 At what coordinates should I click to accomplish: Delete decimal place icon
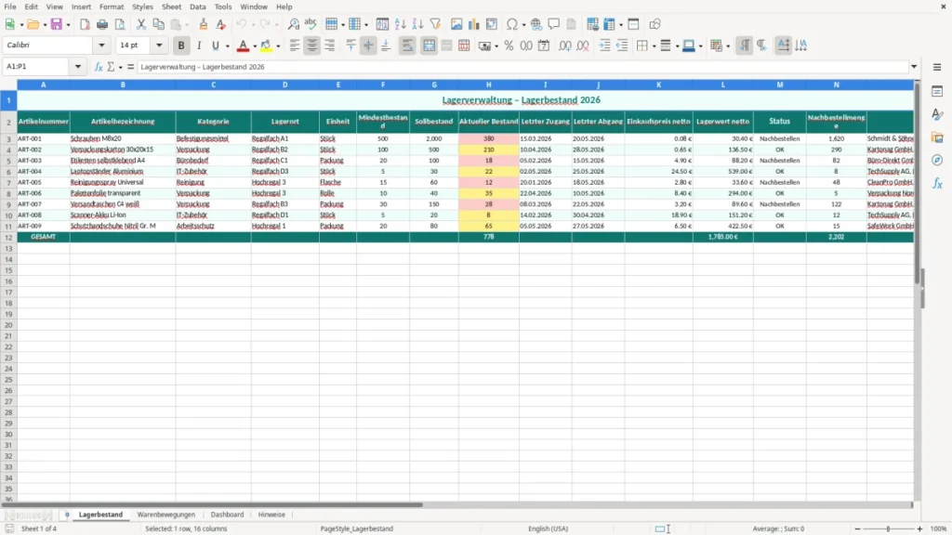(x=582, y=46)
